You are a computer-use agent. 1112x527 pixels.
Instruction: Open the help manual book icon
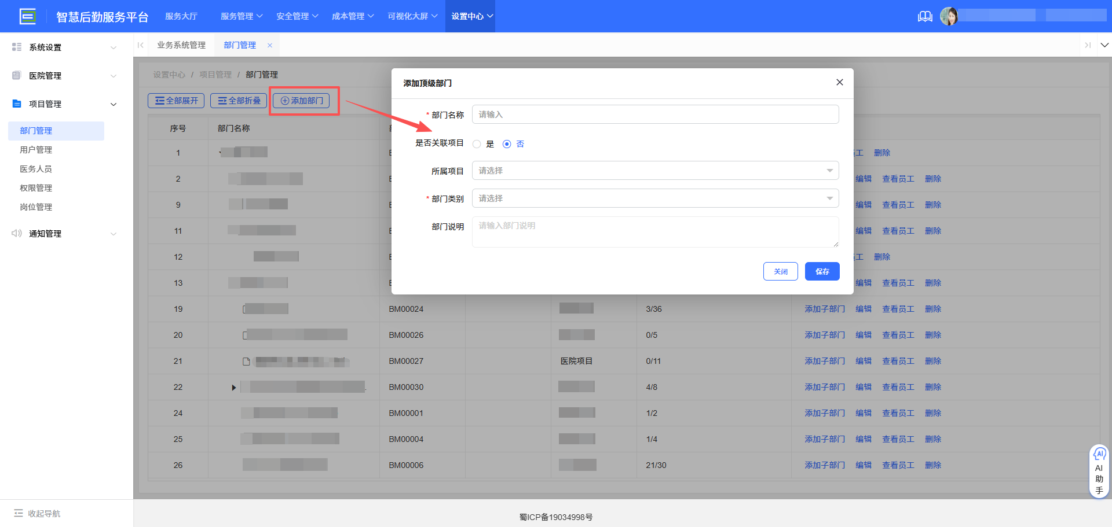[x=925, y=16]
